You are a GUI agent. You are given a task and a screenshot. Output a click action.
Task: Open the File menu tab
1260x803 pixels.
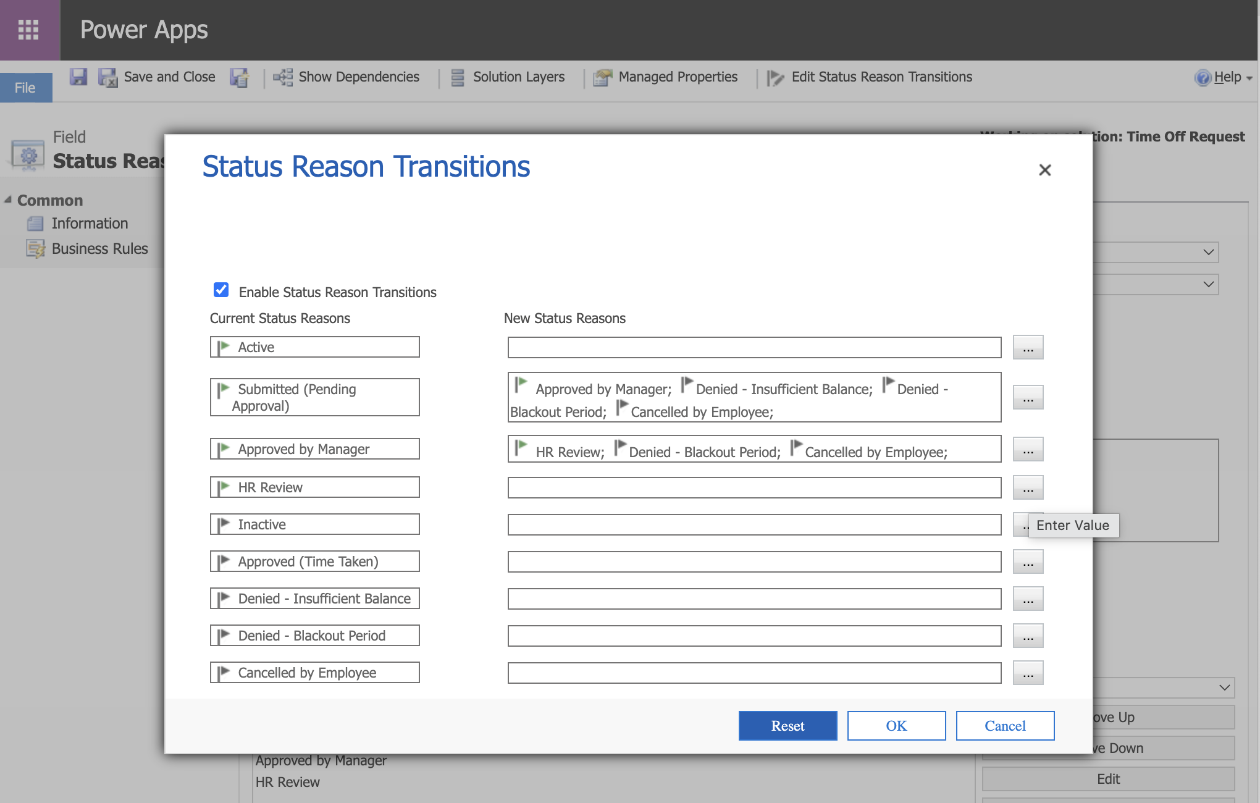[26, 88]
